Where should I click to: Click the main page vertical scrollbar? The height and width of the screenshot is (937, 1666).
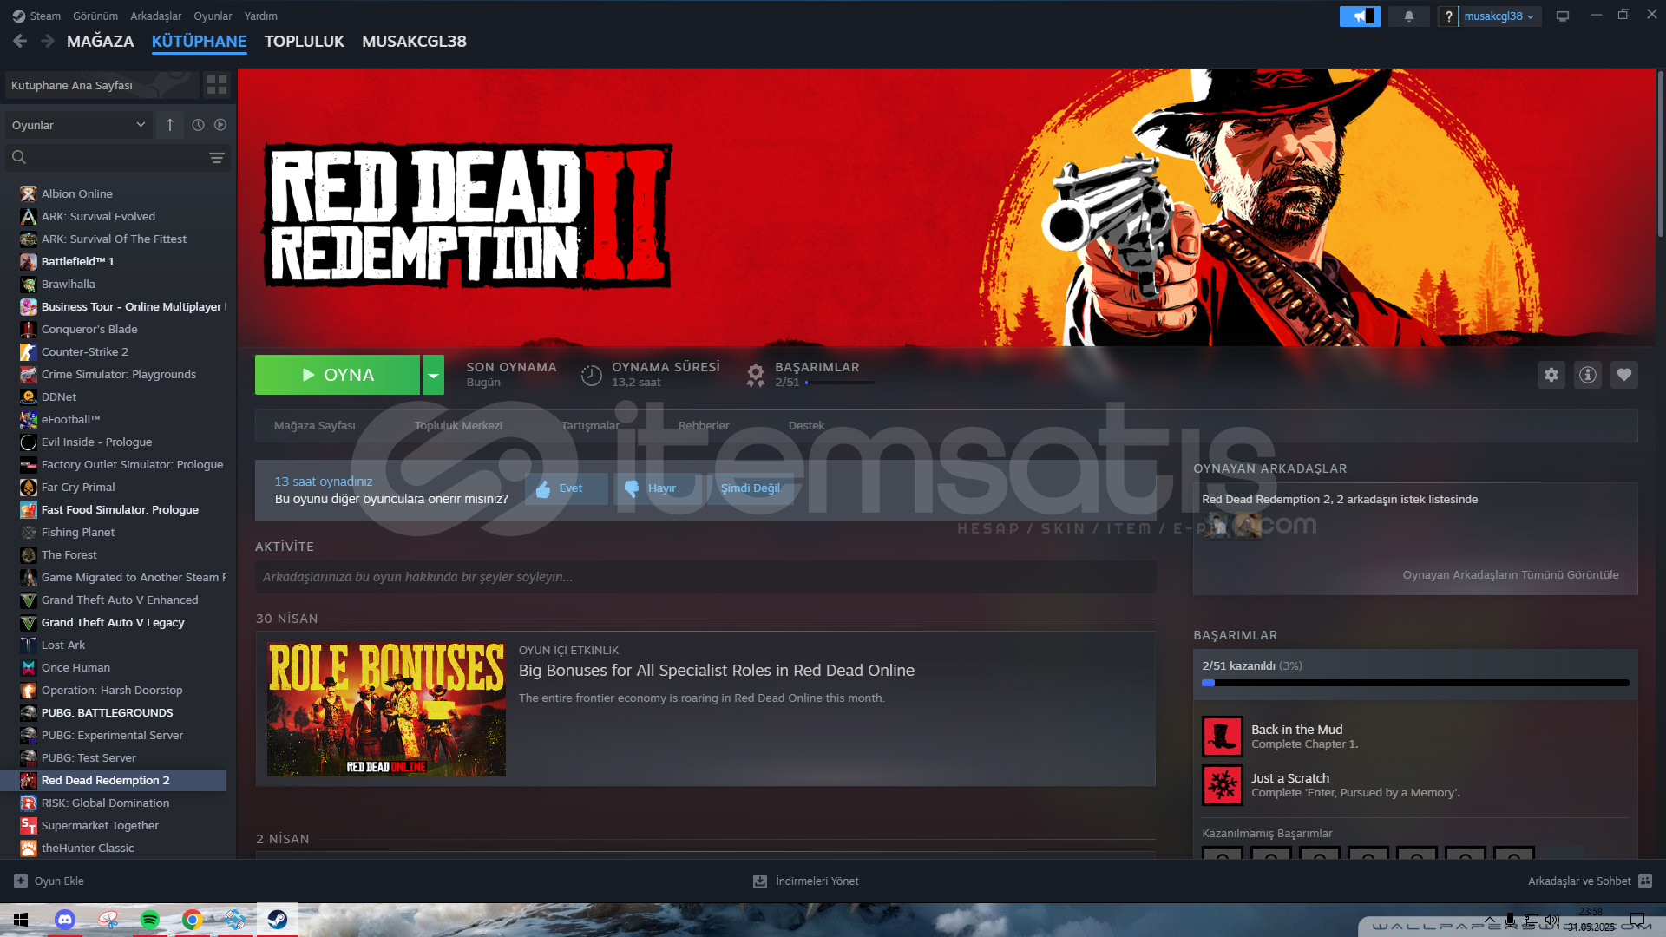click(x=1660, y=156)
